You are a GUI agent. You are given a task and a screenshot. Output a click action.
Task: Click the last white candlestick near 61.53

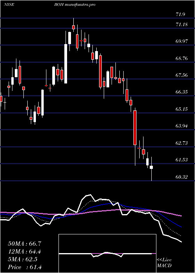pyautogui.click(x=151, y=167)
